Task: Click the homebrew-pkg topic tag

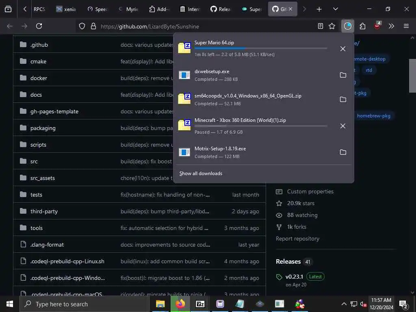Action: coord(374,116)
